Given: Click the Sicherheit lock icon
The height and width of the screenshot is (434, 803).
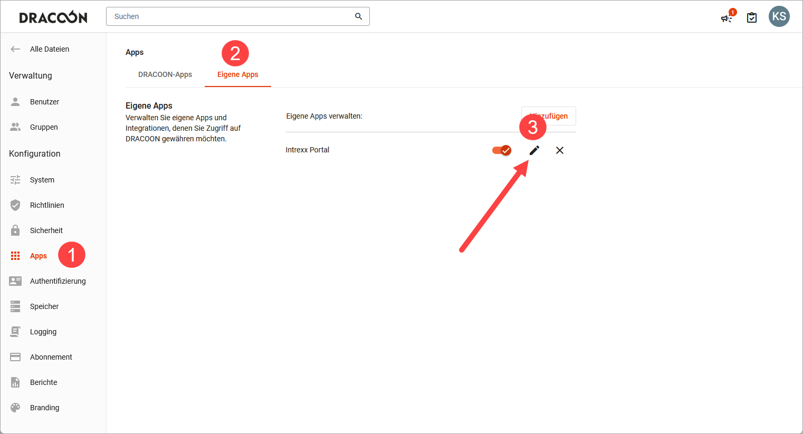Looking at the screenshot, I should tap(15, 230).
